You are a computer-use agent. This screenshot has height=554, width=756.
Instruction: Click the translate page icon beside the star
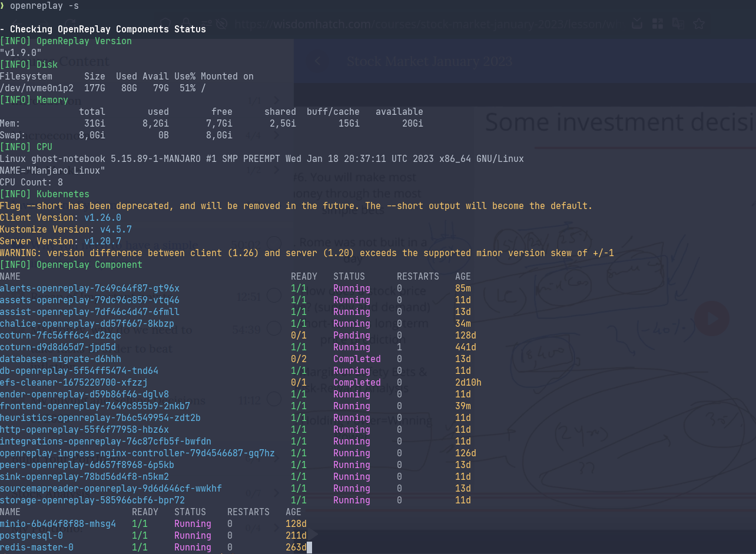(678, 24)
